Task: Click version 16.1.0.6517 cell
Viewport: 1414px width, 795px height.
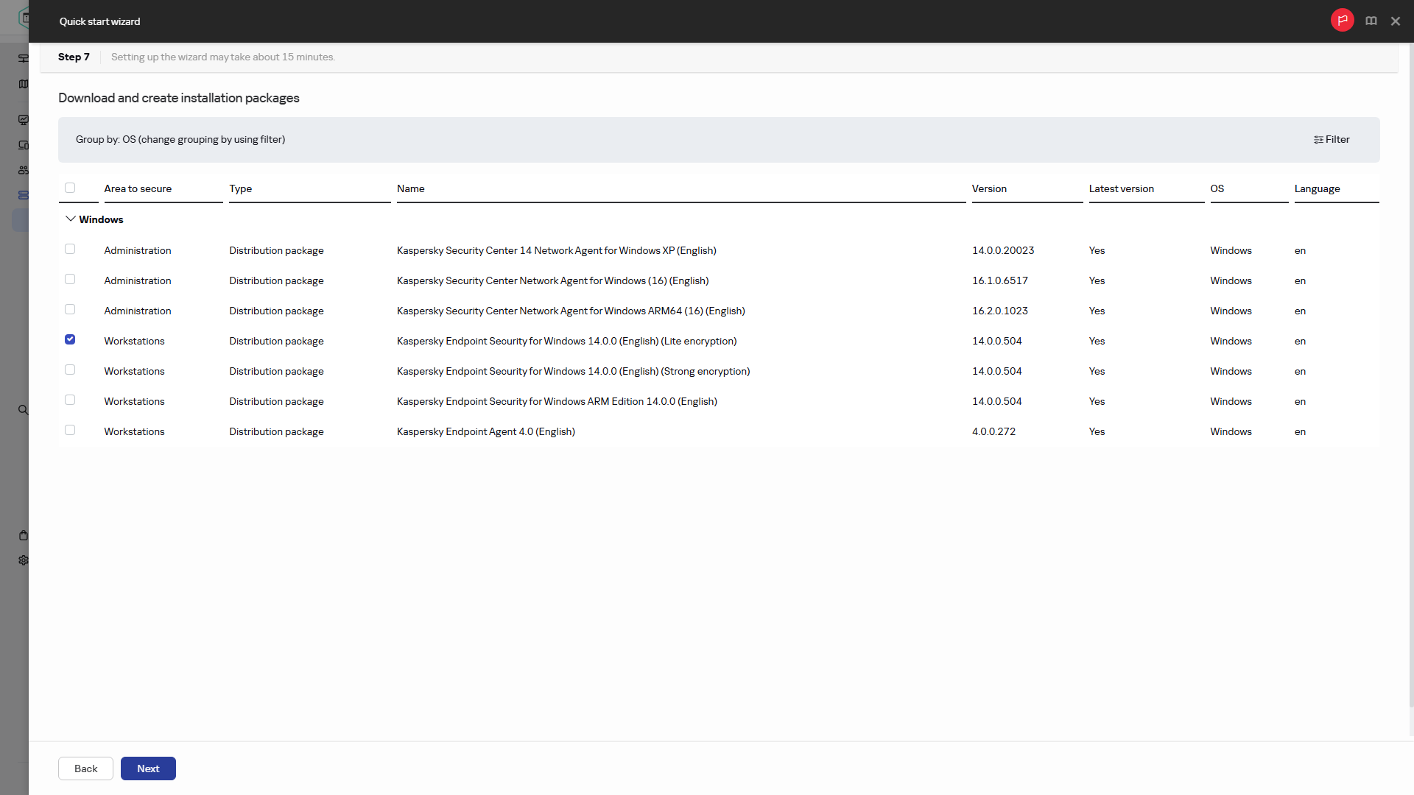Action: 999,281
